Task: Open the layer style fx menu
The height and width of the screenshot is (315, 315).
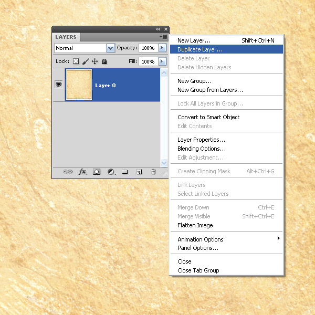Action: pos(83,172)
